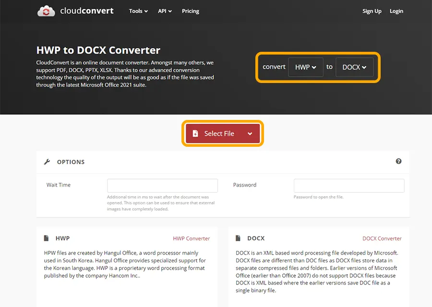Open the Tools menu
Screen dimensions: 432x307
coord(136,11)
